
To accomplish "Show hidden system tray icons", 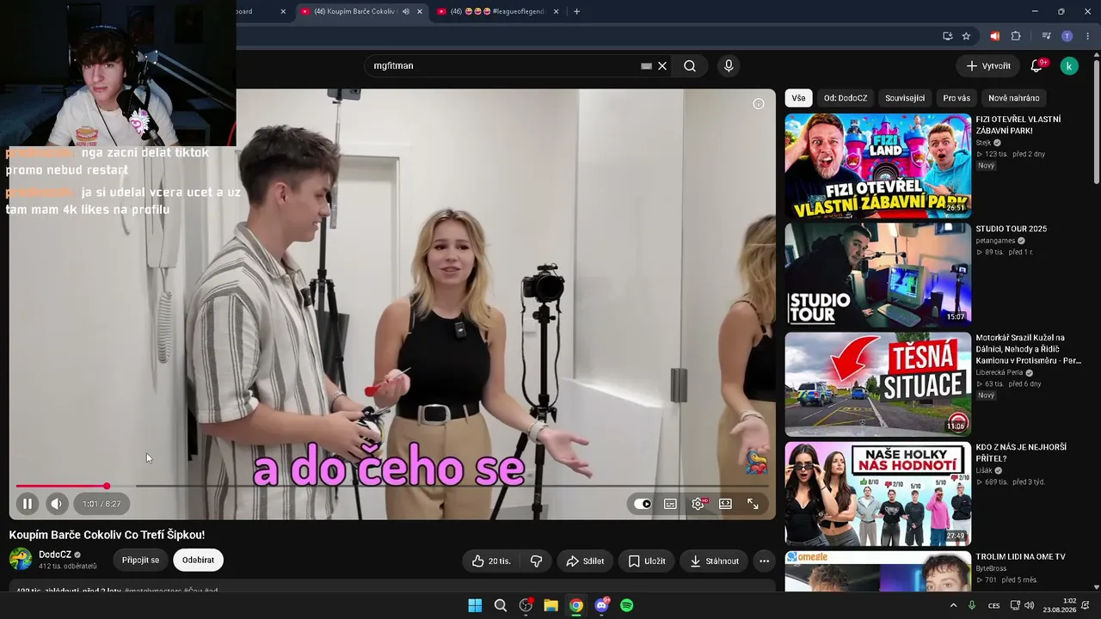I will pos(953,605).
